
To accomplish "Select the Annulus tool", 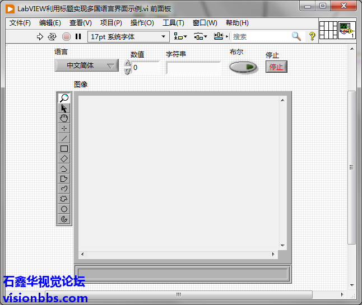I will click(64, 219).
